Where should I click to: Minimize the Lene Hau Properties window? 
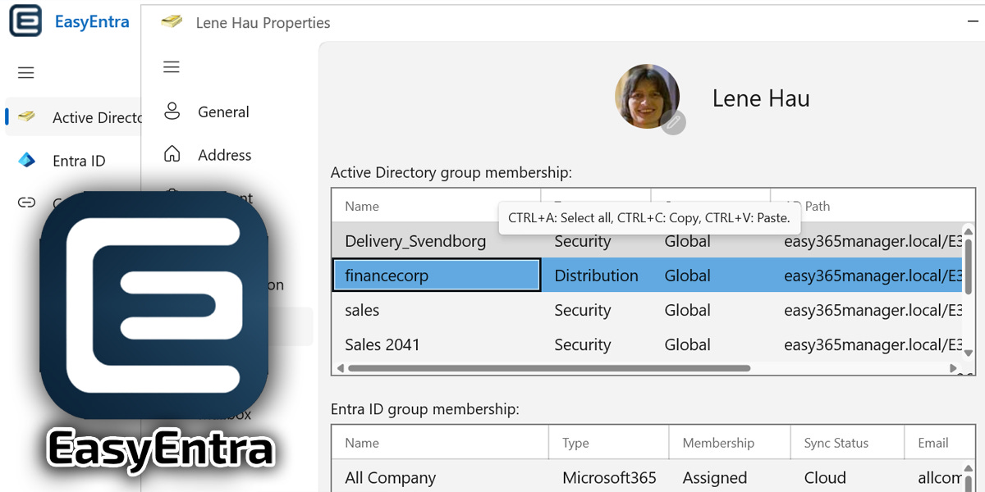click(974, 22)
